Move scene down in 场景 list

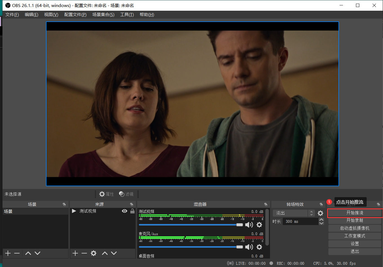coord(37,253)
